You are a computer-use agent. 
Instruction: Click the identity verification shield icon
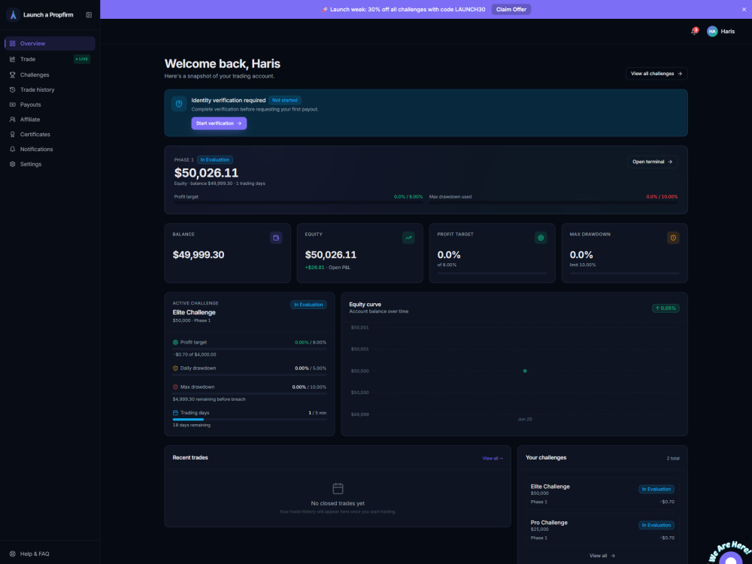[x=179, y=104]
